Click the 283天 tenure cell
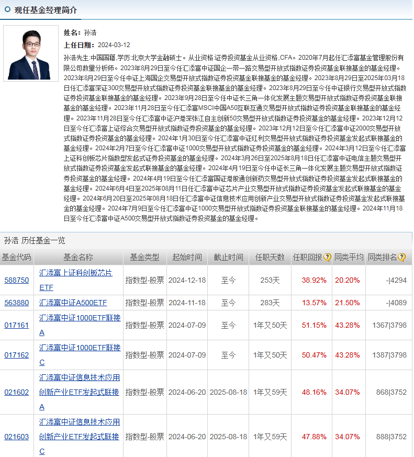 point(270,303)
